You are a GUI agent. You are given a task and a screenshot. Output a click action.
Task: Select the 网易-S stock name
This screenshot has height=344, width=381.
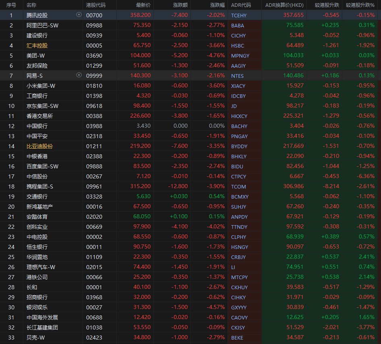click(35, 76)
